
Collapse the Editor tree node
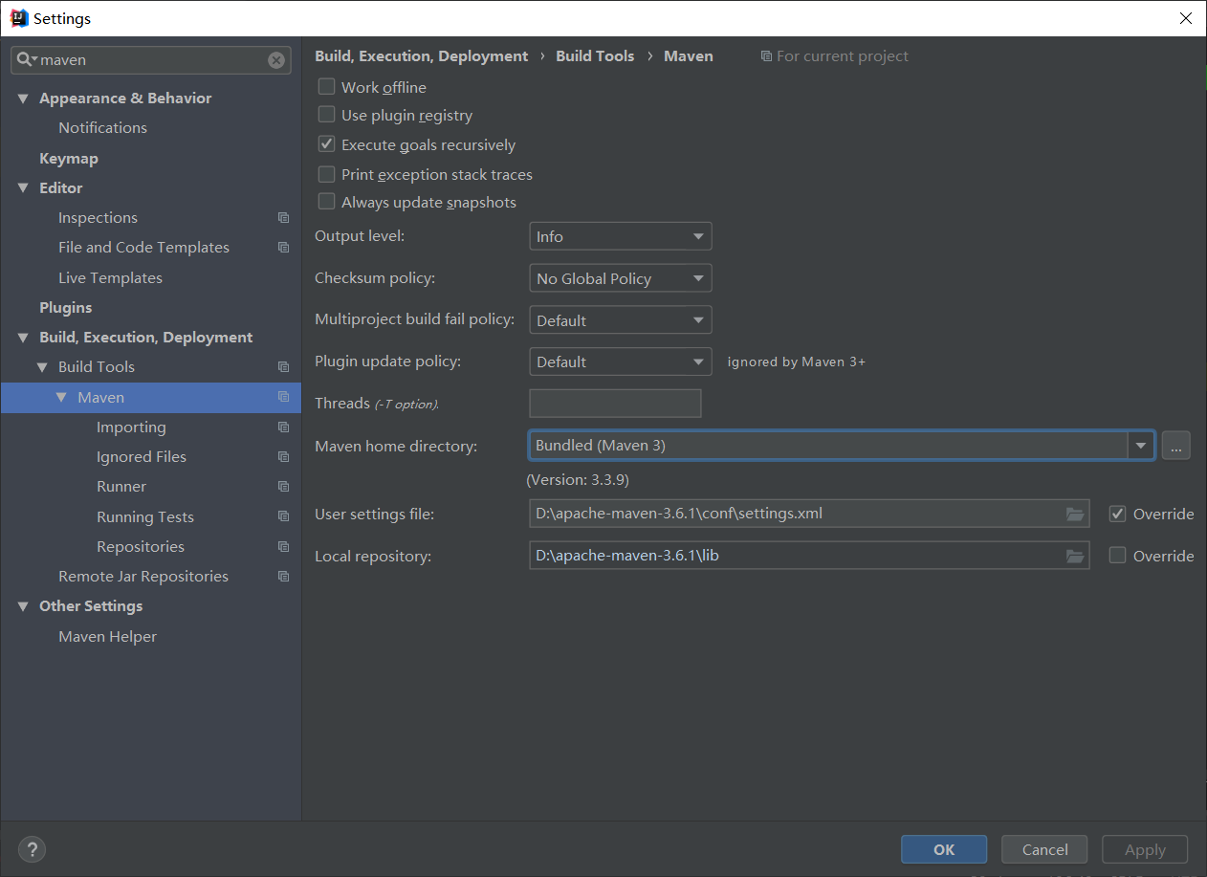coord(23,188)
